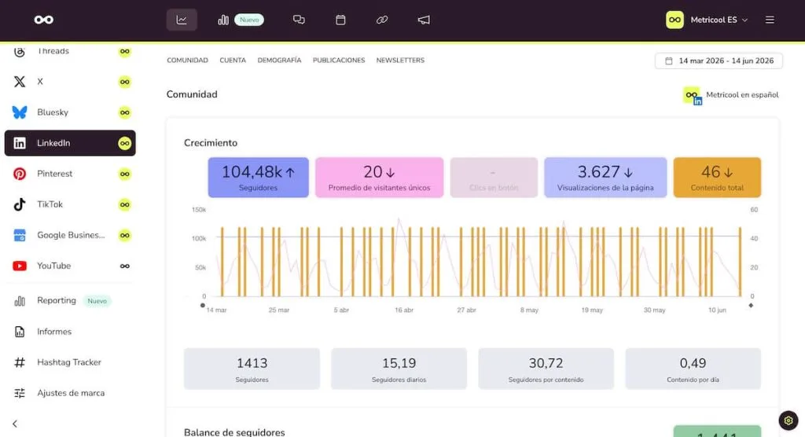Image resolution: width=805 pixels, height=437 pixels.
Task: Toggle Promedio de visitantes únicos card
Action: coord(379,177)
